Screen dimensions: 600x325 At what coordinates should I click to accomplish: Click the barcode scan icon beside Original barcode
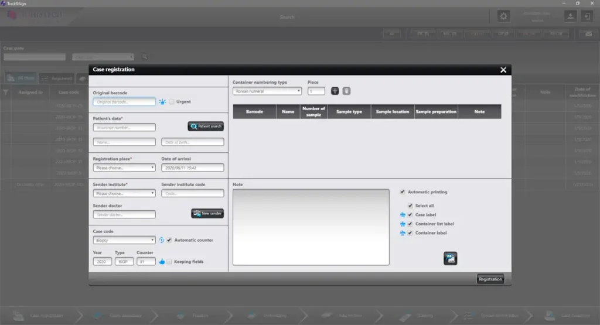coord(162,102)
